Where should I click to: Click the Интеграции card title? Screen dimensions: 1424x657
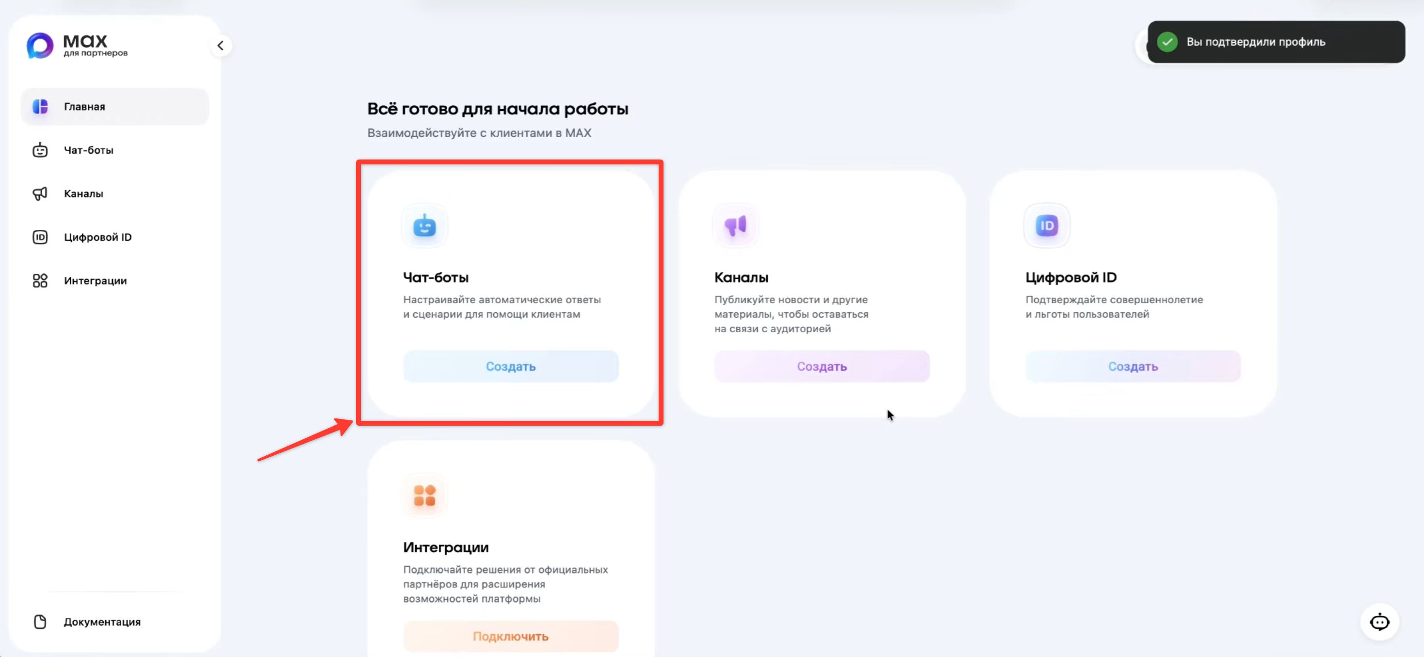[446, 547]
